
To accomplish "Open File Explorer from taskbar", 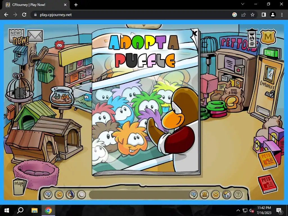I will 34,210.
